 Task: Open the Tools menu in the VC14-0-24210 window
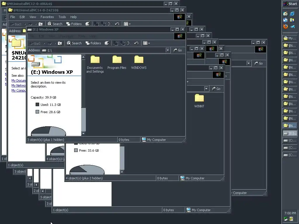tap(62, 17)
